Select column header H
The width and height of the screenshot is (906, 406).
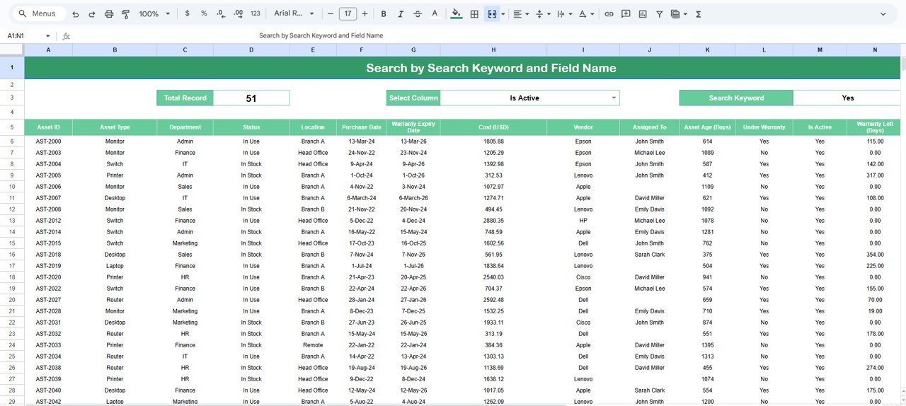point(493,50)
